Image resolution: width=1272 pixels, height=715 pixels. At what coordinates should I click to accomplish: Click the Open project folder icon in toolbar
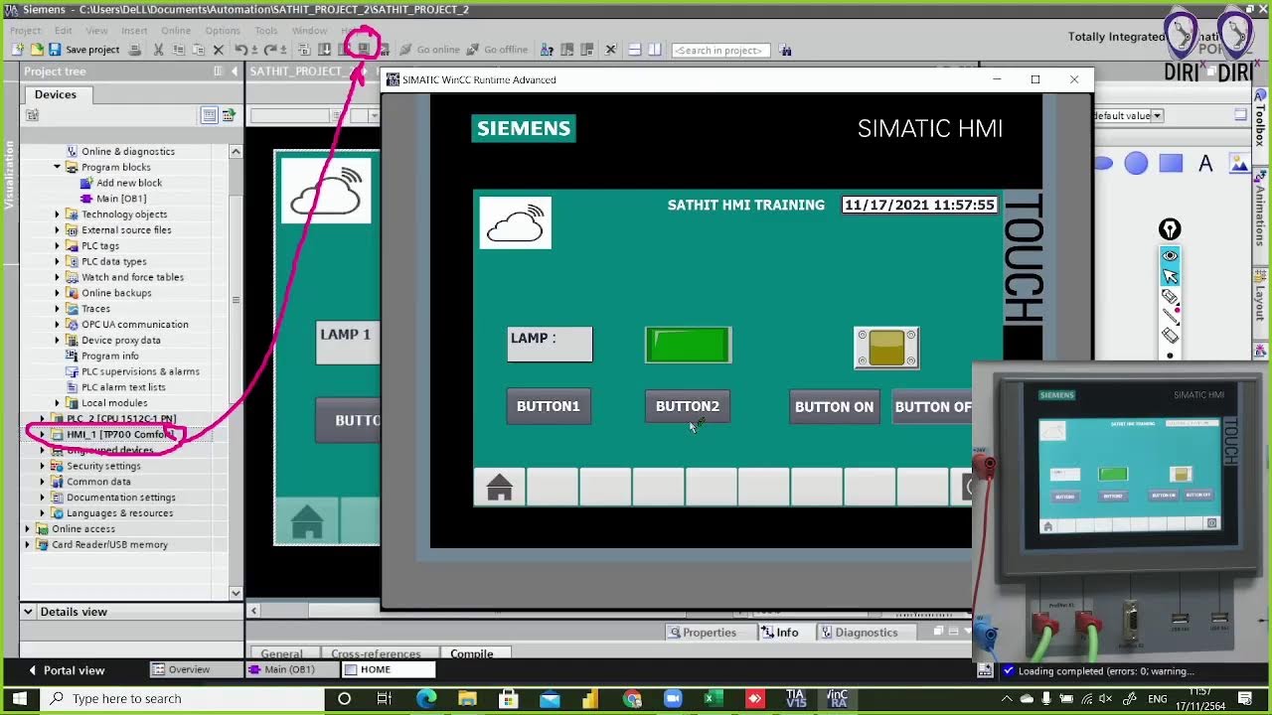pyautogui.click(x=37, y=50)
